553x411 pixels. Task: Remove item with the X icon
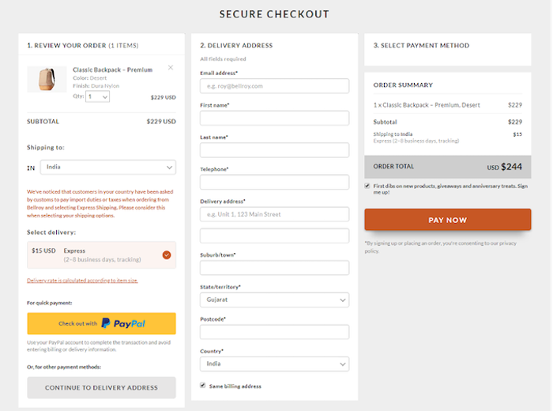point(171,67)
